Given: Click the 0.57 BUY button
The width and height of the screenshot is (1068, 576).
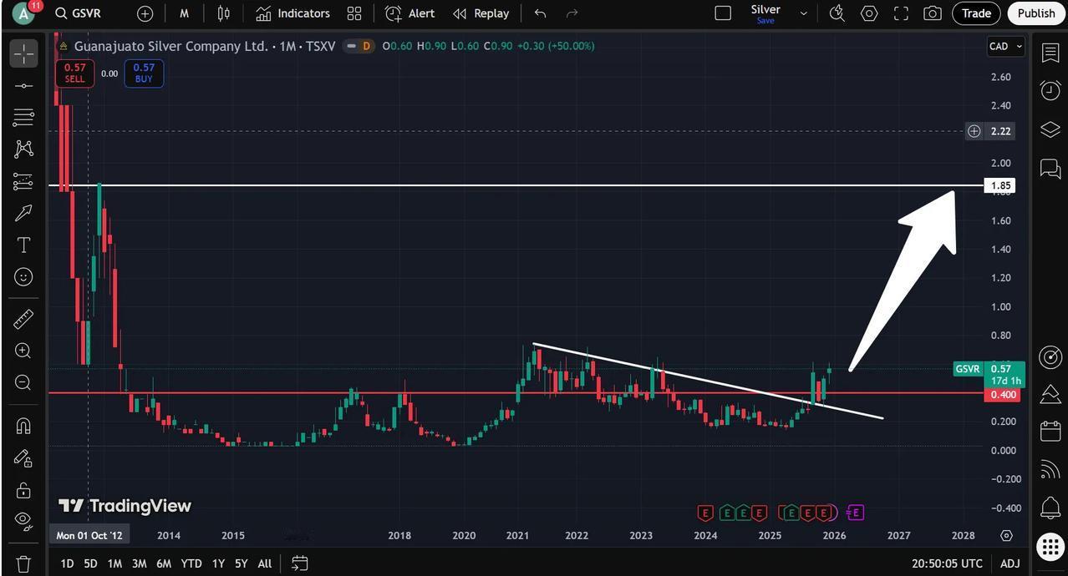Looking at the screenshot, I should tap(144, 73).
